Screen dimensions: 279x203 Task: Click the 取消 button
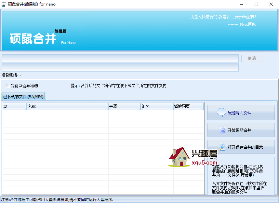click(252, 59)
